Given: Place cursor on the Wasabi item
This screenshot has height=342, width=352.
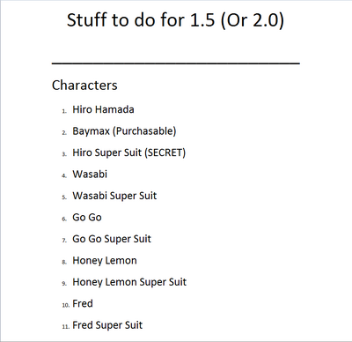Looking at the screenshot, I should (x=90, y=175).
